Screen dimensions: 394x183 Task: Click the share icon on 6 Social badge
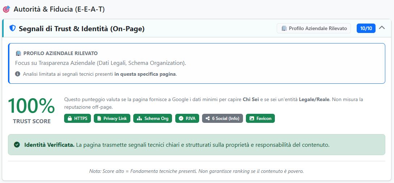208,118
